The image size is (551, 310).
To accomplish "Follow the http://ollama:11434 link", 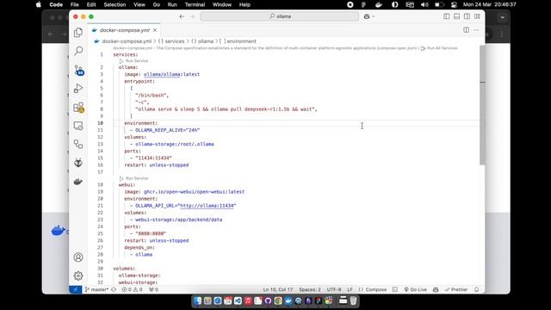I will coord(207,206).
